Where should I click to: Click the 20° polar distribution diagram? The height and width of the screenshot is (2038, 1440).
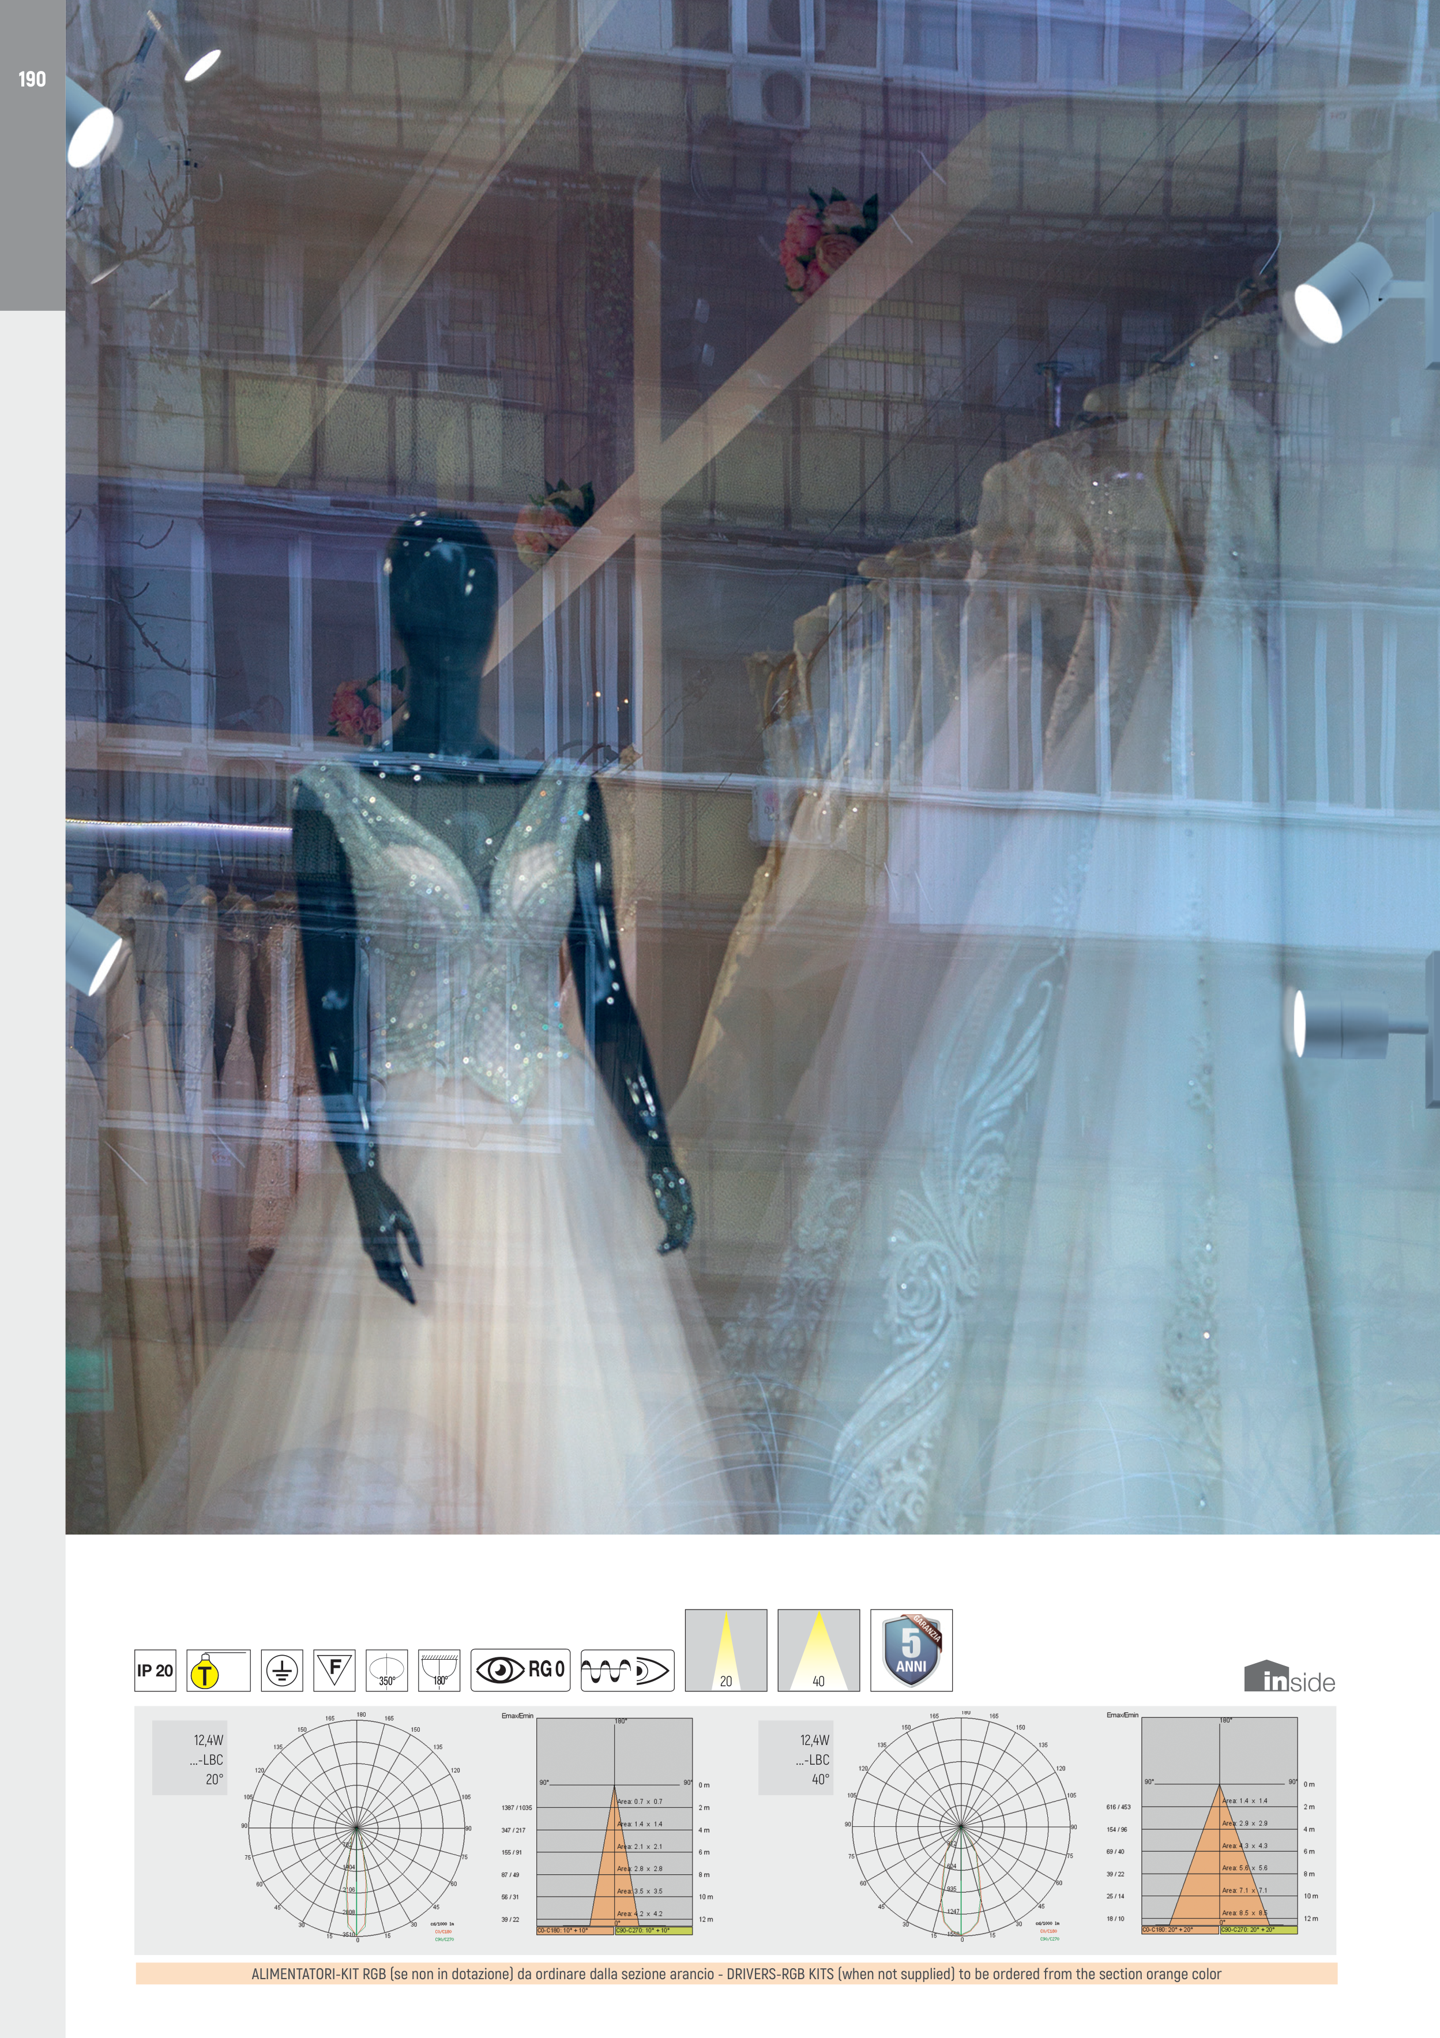tap(355, 1827)
